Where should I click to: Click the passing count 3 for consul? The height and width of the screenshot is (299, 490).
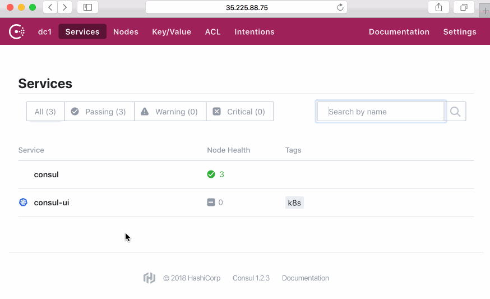[x=221, y=174]
